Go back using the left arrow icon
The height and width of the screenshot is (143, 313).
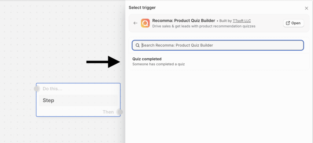(x=135, y=23)
